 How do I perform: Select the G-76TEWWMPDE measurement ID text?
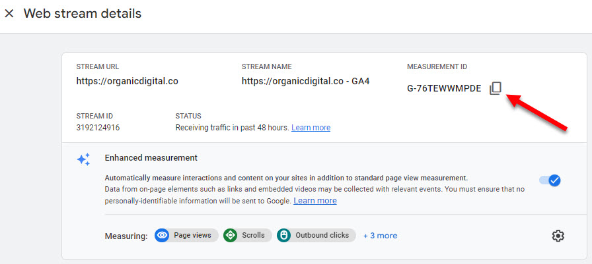point(444,89)
